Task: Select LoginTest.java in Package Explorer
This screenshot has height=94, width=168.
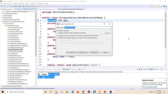Action: (x=13, y=54)
